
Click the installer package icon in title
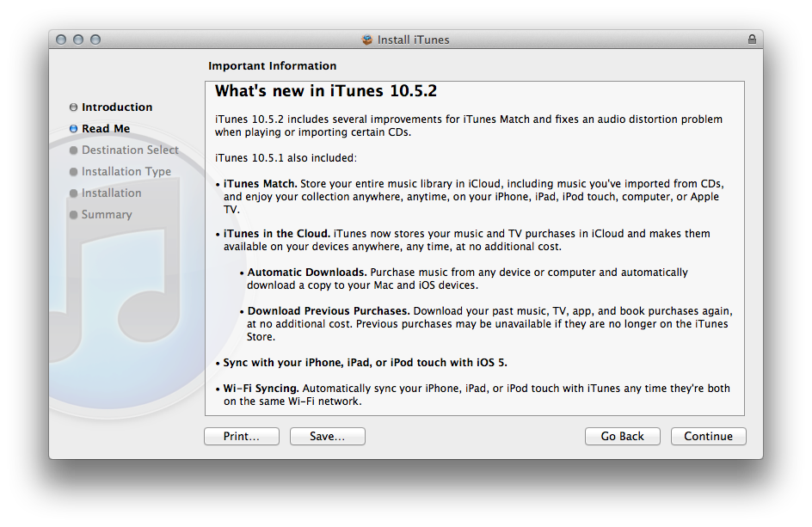367,40
